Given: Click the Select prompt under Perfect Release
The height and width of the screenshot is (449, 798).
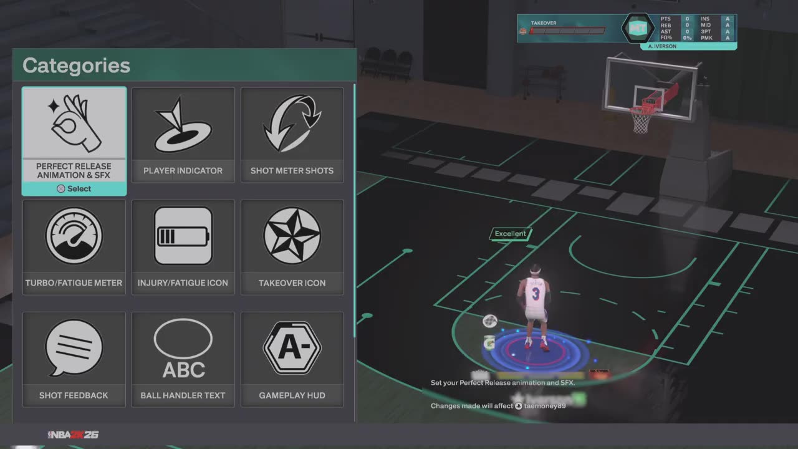Looking at the screenshot, I should pyautogui.click(x=74, y=189).
